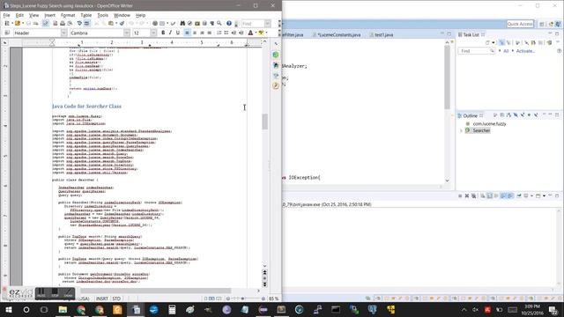The width and height of the screenshot is (564, 317).
Task: Click in the toolbar Find text field
Action: (x=253, y=24)
